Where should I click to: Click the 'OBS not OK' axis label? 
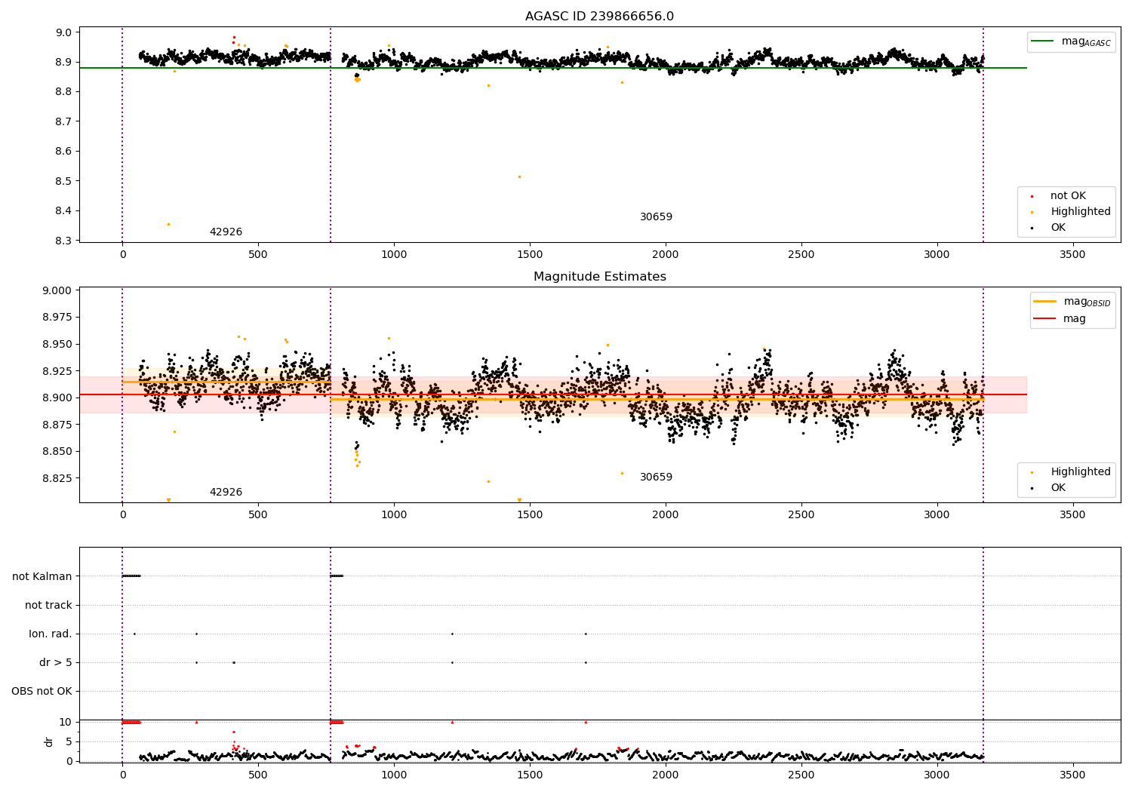[x=42, y=692]
